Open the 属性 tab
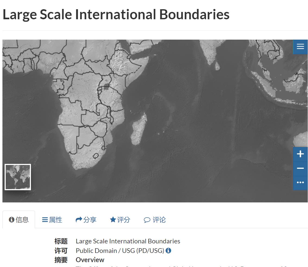 point(52,220)
